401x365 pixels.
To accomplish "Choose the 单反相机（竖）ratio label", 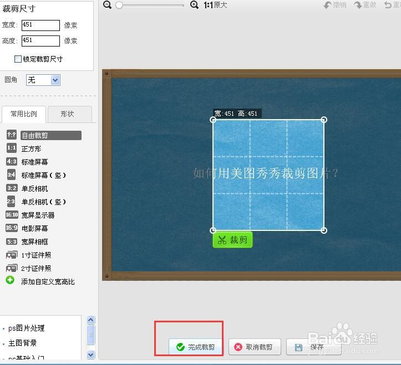I will [x=44, y=202].
